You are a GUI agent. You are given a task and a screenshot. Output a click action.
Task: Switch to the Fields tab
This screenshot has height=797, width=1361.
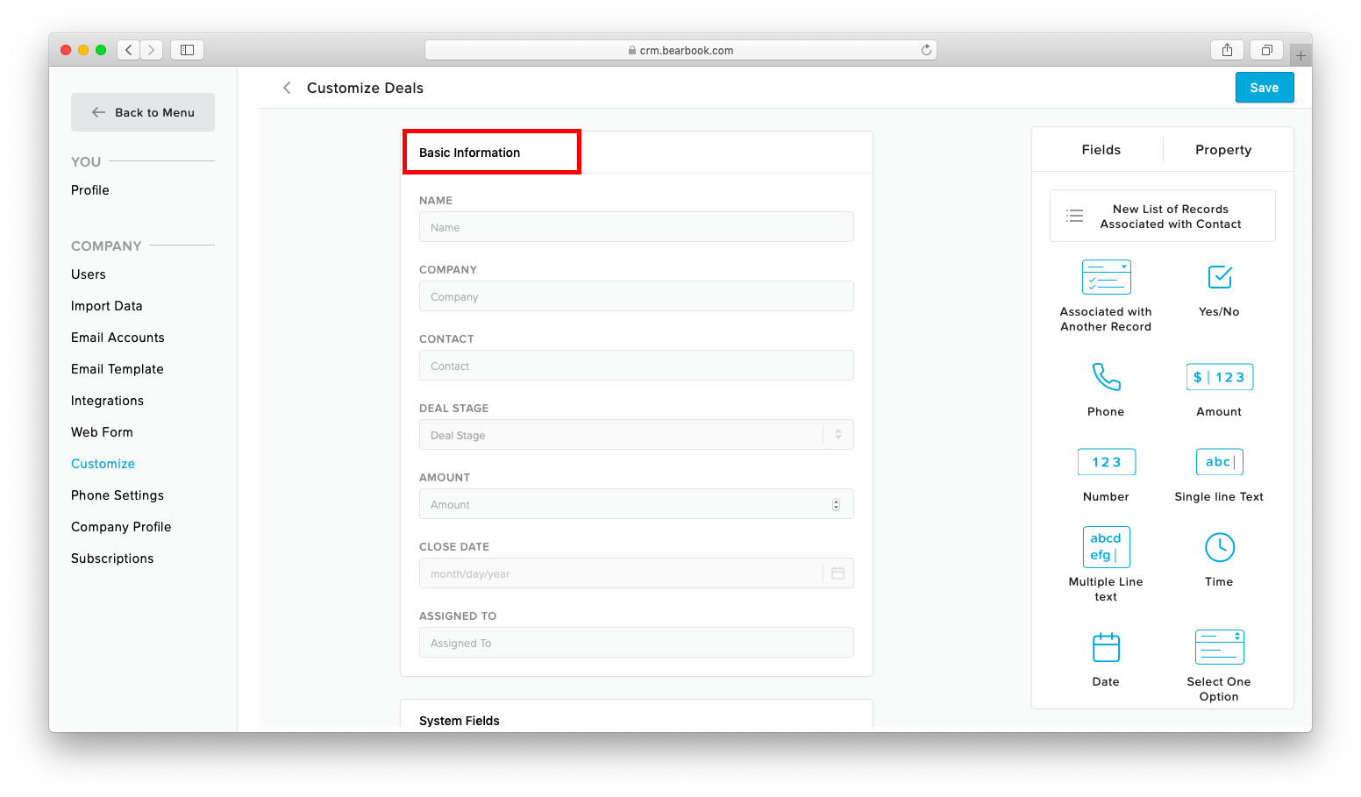pos(1101,150)
